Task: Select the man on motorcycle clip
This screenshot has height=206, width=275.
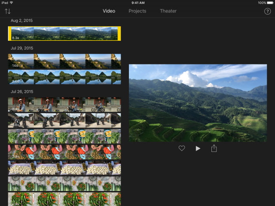Action: 64,105
